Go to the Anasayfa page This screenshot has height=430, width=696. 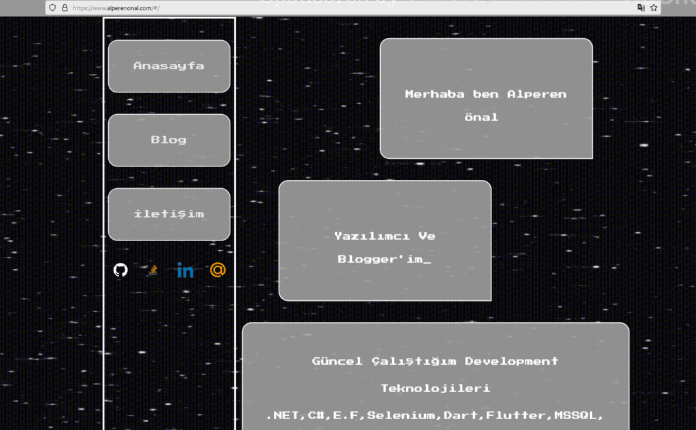pos(169,66)
